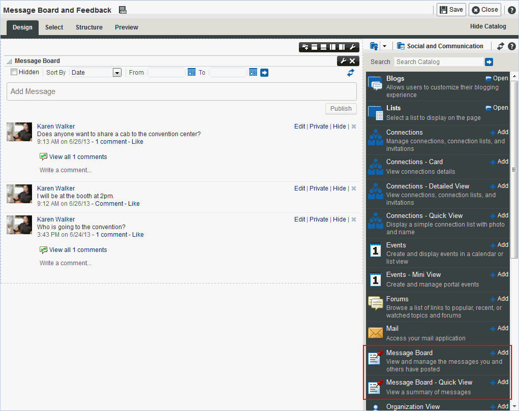This screenshot has height=411, width=519.
Task: Click the Message Board - Quick View icon
Action: pyautogui.click(x=375, y=387)
